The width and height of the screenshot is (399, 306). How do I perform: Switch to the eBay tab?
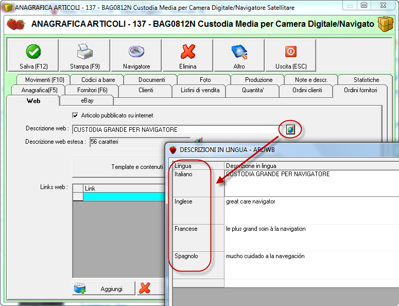click(x=87, y=100)
